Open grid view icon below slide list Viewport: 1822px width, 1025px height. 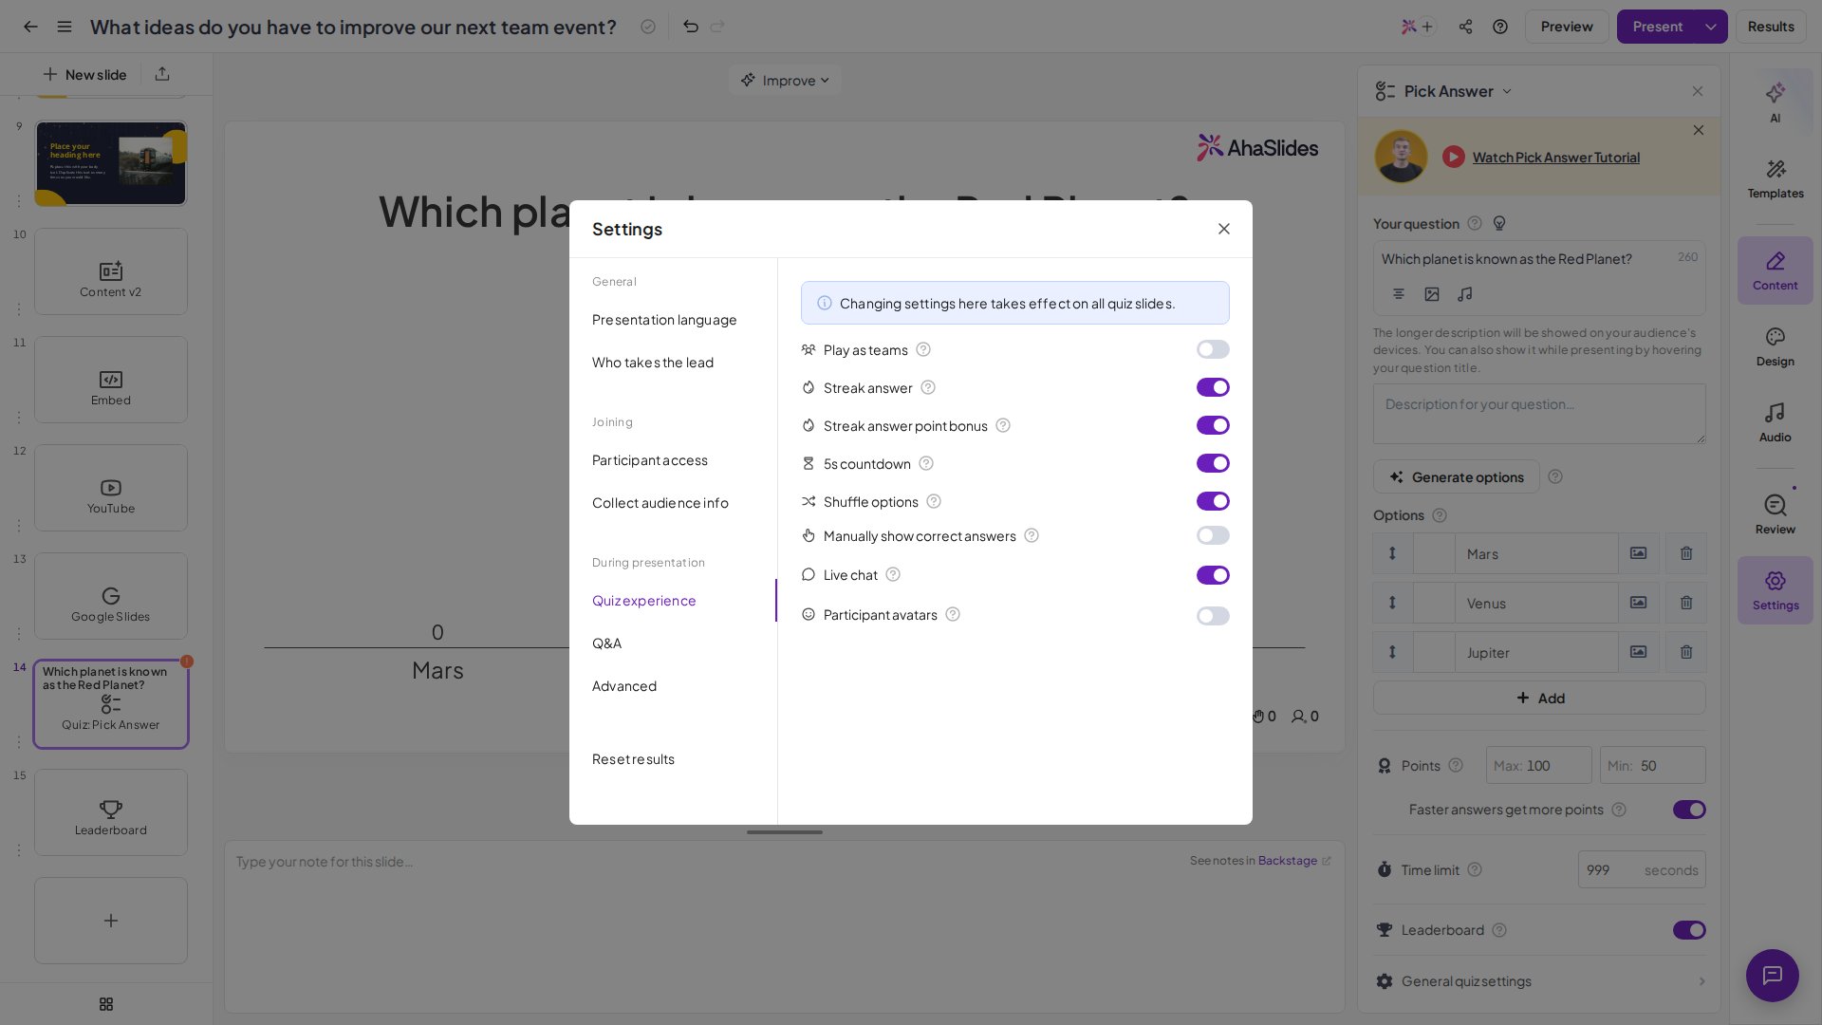(x=106, y=1004)
